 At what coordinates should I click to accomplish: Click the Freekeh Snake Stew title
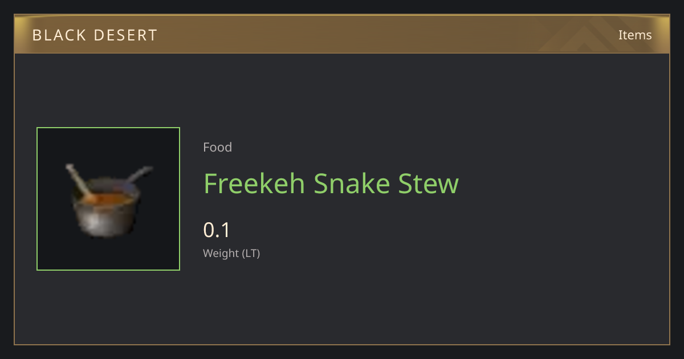click(x=331, y=183)
